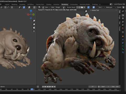Open the Geometry Nodes workspace
This screenshot has height=94, width=126.
(85, 4)
